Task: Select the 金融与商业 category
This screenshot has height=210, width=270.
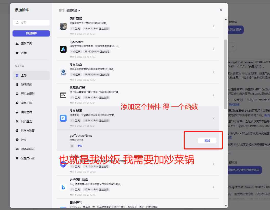Action: pos(31,158)
